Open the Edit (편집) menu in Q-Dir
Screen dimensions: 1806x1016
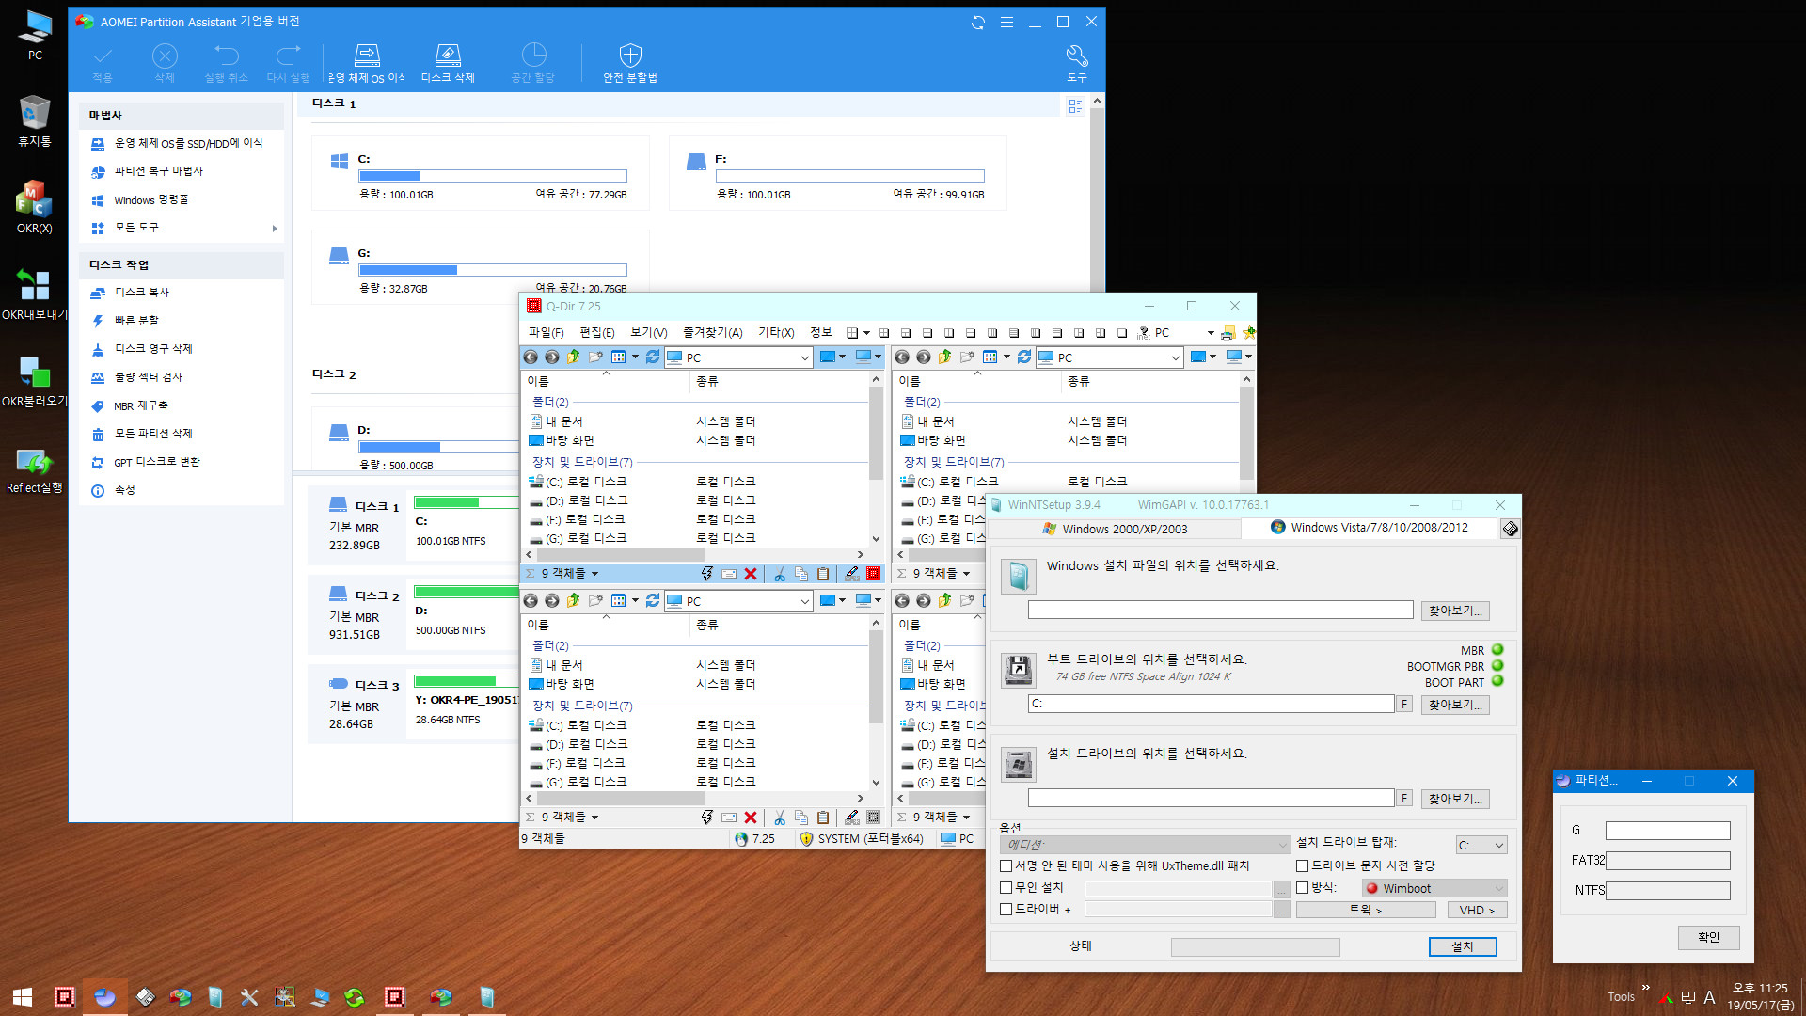pyautogui.click(x=597, y=333)
